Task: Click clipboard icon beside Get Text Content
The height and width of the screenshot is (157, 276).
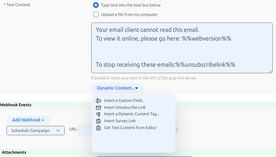Action: click(98, 128)
